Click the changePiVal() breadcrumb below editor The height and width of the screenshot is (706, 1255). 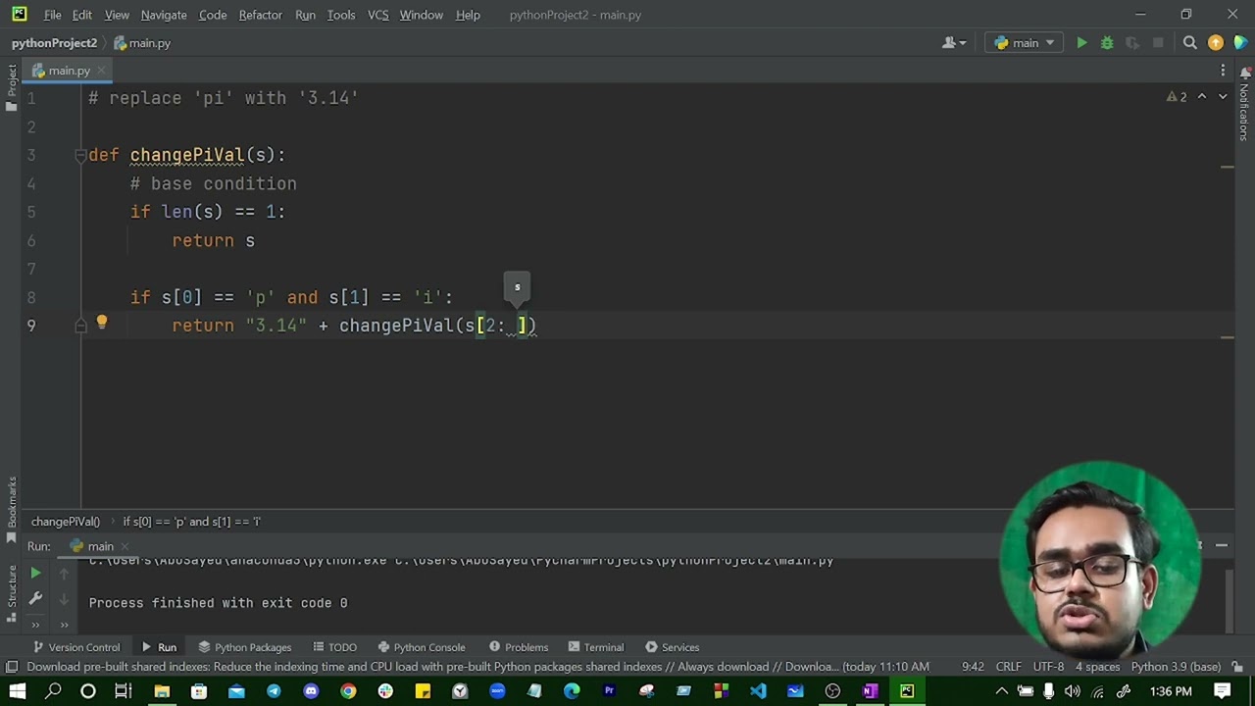click(65, 522)
